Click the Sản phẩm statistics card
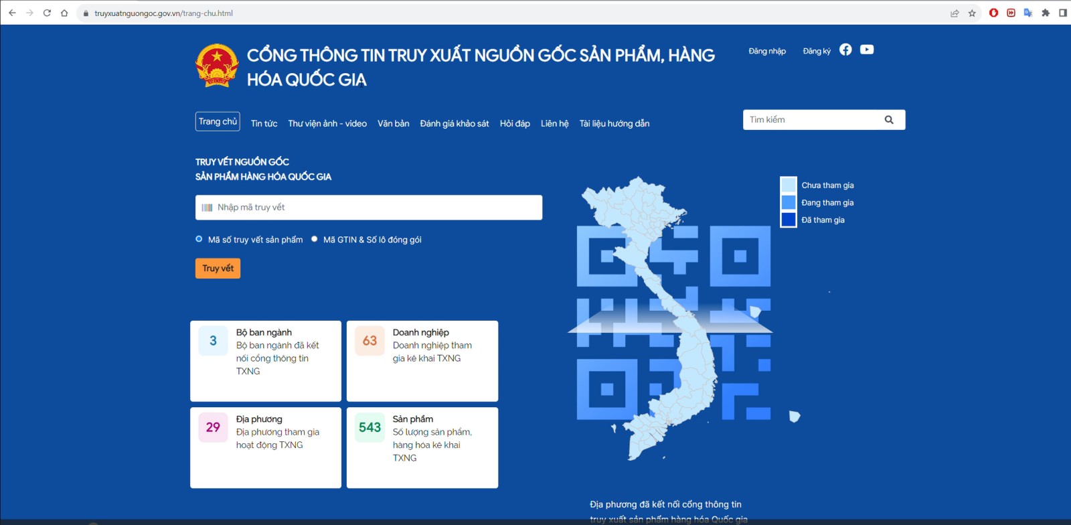1071x525 pixels. click(422, 448)
